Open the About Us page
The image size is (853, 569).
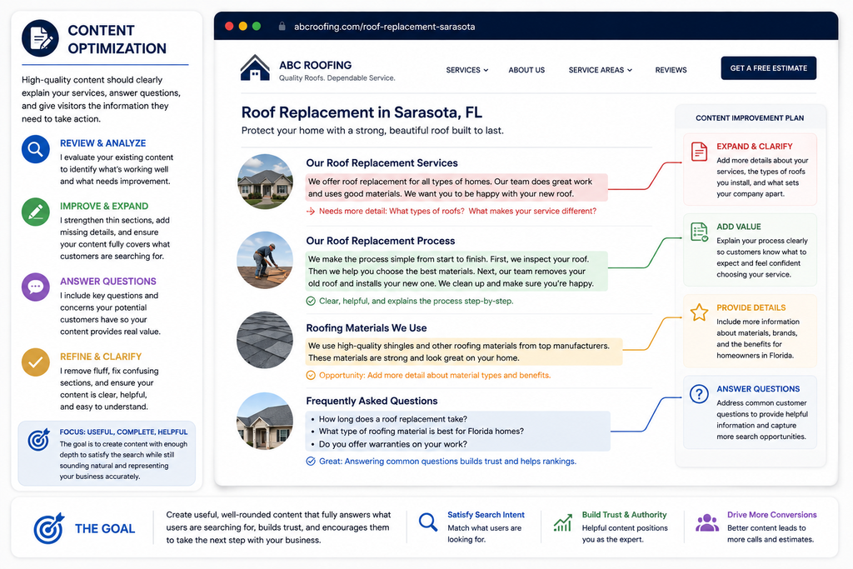[x=526, y=70]
